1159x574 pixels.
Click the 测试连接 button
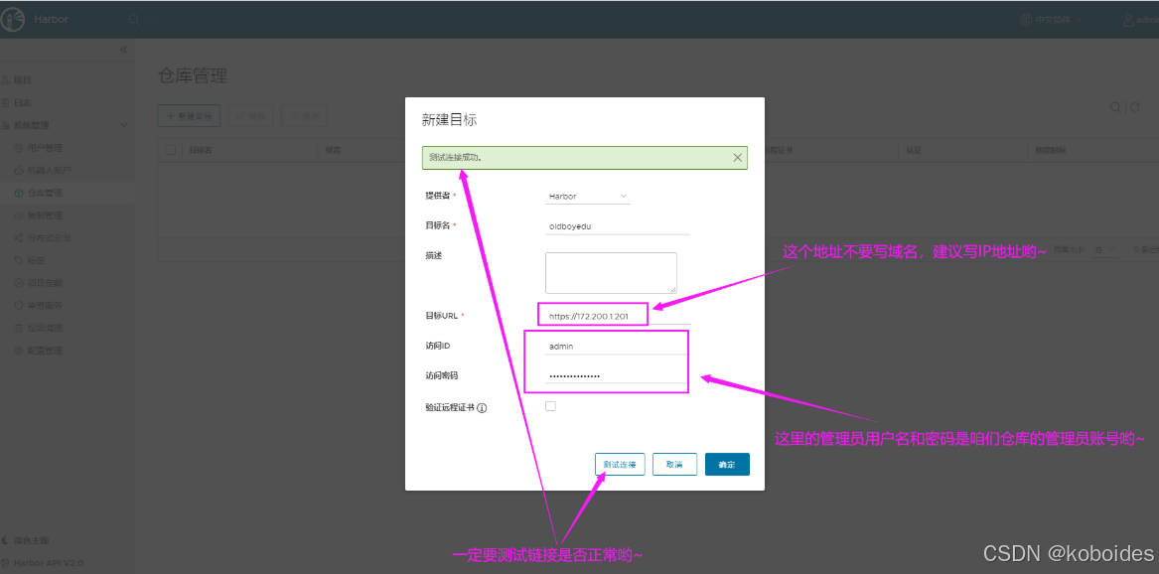click(x=620, y=465)
